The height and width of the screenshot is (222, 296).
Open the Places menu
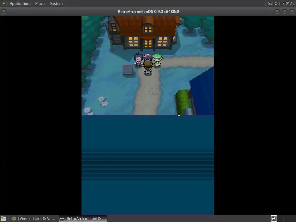coord(40,3)
